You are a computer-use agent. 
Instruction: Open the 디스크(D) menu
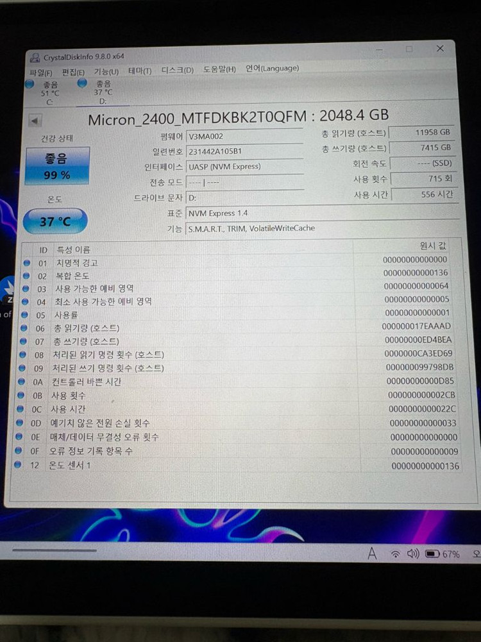click(x=177, y=70)
